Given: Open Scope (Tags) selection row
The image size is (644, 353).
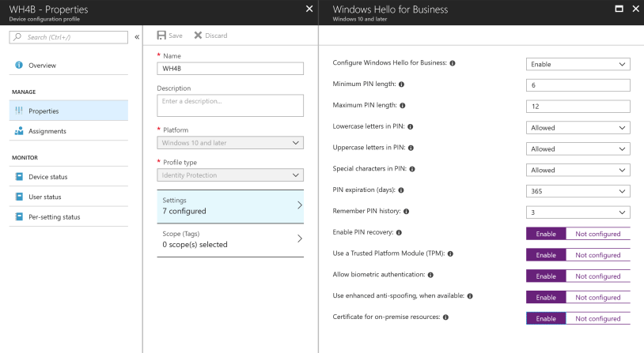Looking at the screenshot, I should click(230, 239).
